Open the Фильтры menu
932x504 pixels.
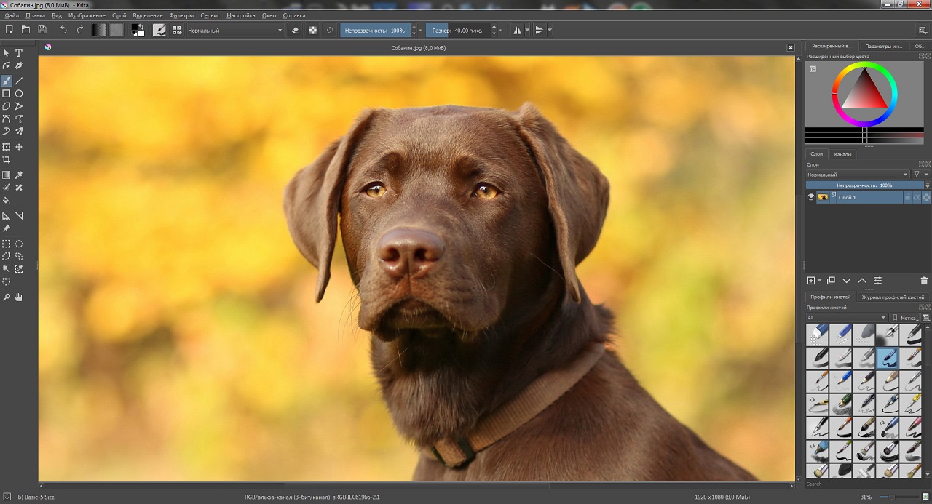pos(181,15)
